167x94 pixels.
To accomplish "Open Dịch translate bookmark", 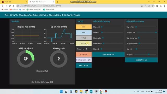I will point(22,9).
